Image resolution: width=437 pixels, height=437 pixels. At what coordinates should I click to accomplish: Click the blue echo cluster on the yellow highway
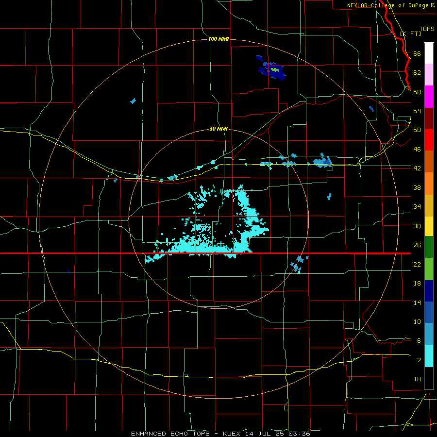323,162
